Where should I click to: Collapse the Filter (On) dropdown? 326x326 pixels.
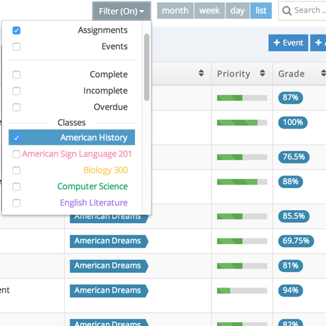tap(121, 11)
